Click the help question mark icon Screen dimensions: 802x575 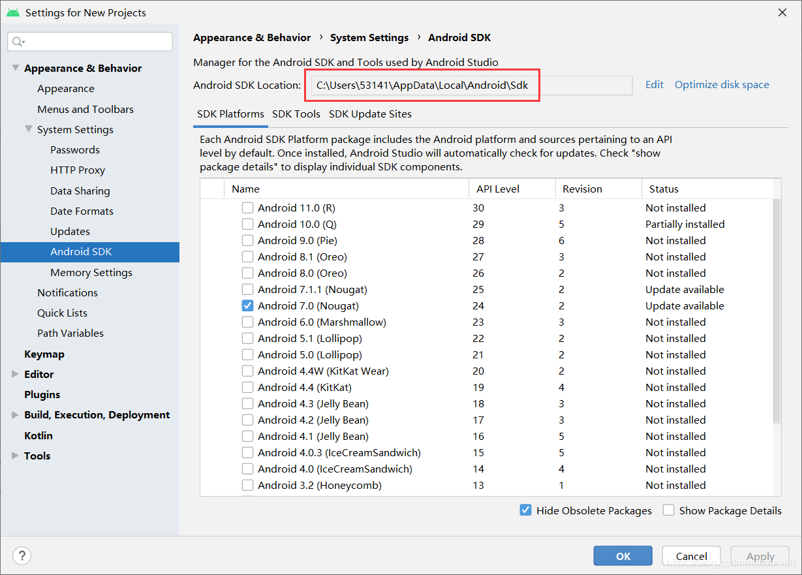pyautogui.click(x=22, y=555)
